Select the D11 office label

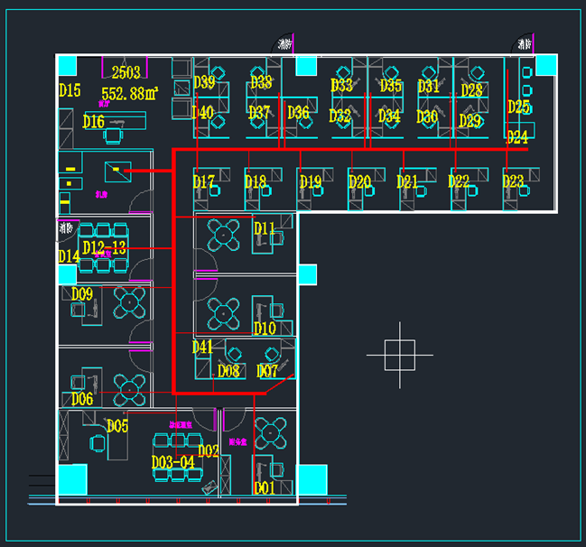pos(264,228)
